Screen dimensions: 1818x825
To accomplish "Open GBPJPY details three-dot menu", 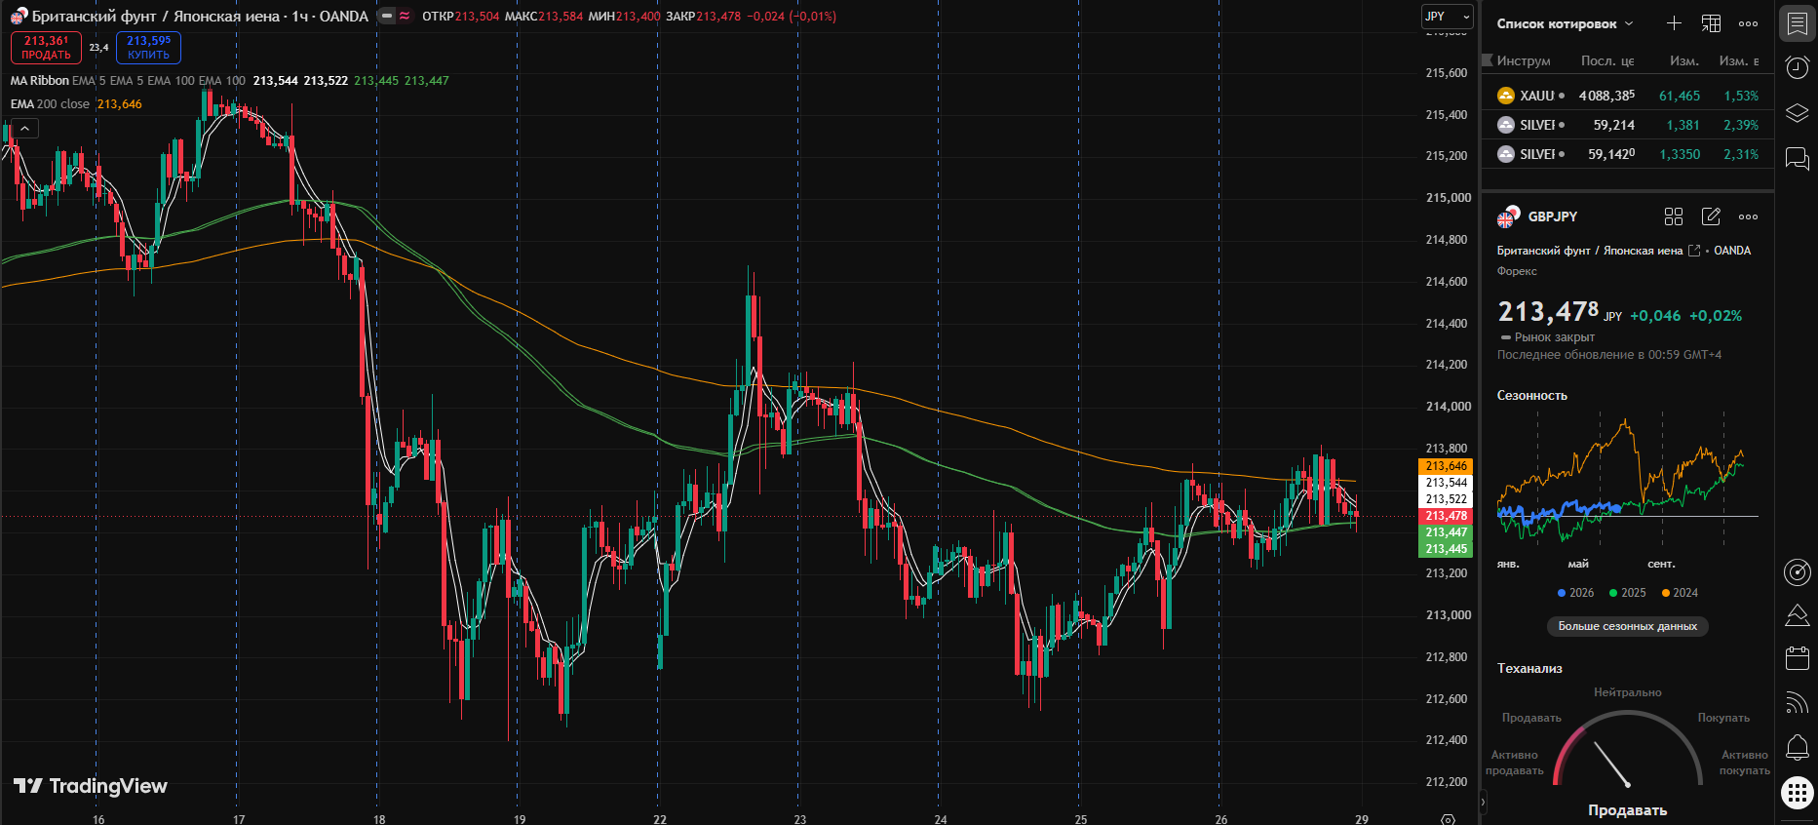I will [1749, 216].
